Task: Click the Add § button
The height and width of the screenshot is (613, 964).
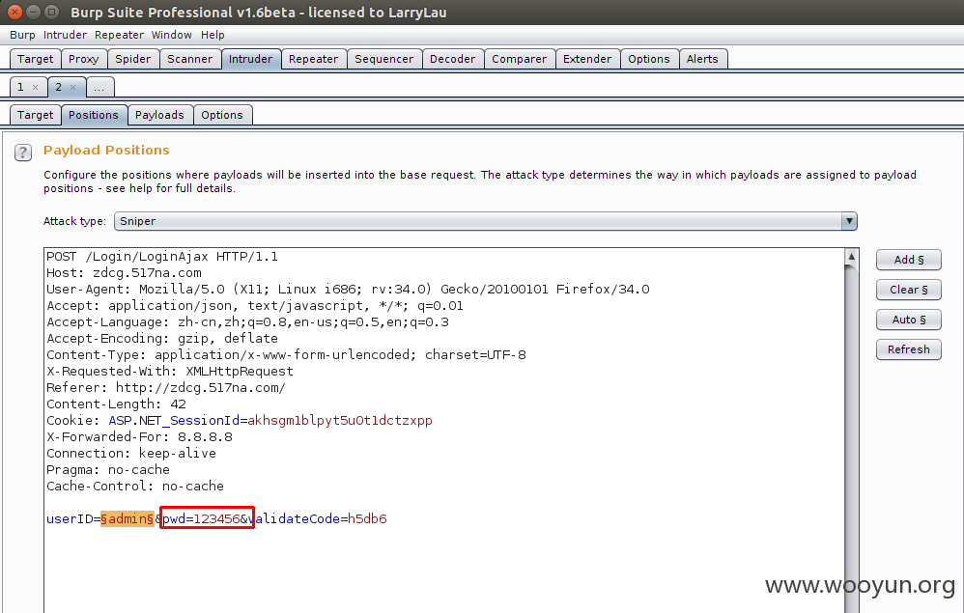Action: point(909,260)
